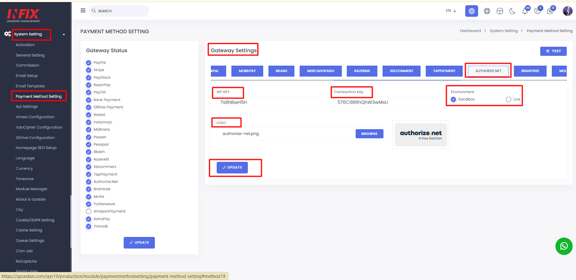Open Vimeo Configuration in the sidebar
576x280 pixels.
(35, 117)
